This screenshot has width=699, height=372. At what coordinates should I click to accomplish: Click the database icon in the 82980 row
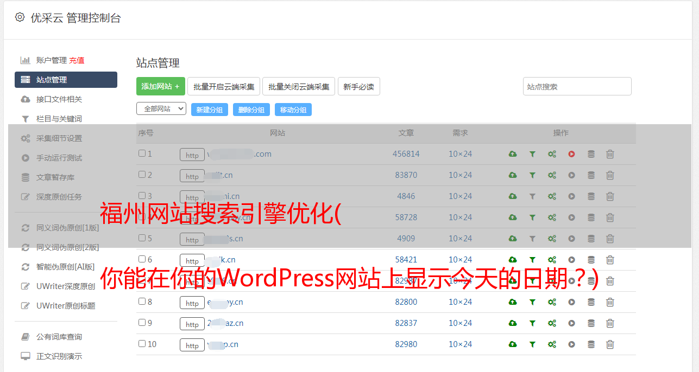coord(591,344)
